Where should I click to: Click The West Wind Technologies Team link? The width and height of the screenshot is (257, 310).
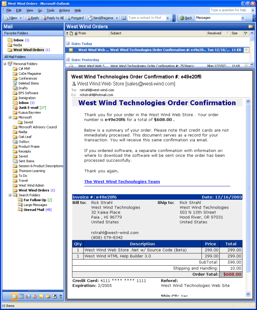tap(122, 182)
